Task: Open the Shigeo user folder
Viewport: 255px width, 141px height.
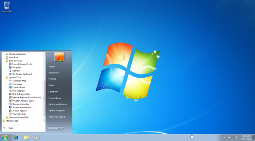Action: point(52,67)
